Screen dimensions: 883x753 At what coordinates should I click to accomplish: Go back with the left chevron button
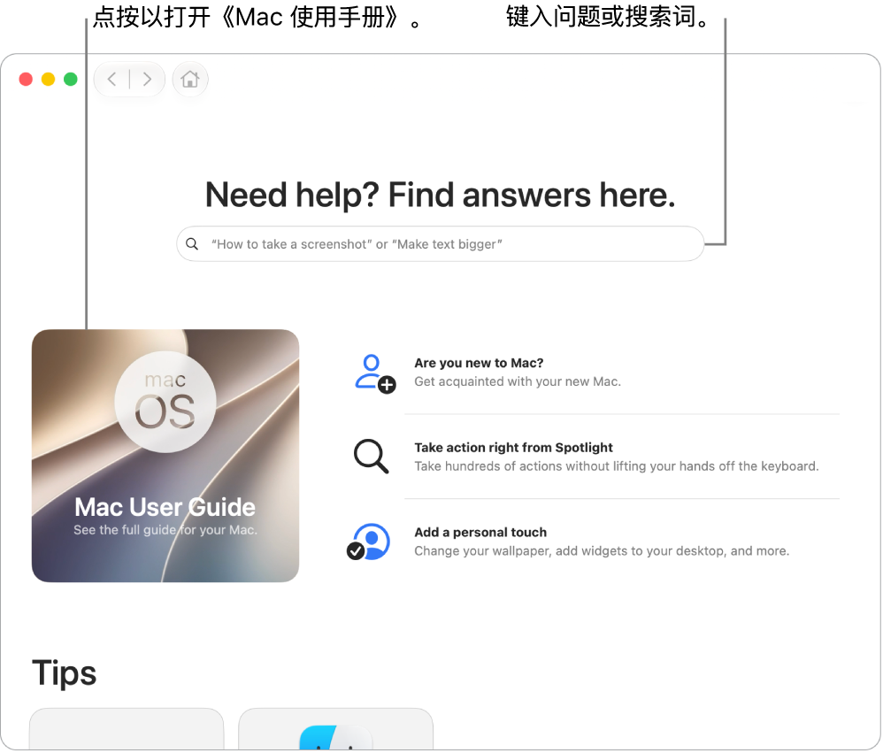point(112,80)
